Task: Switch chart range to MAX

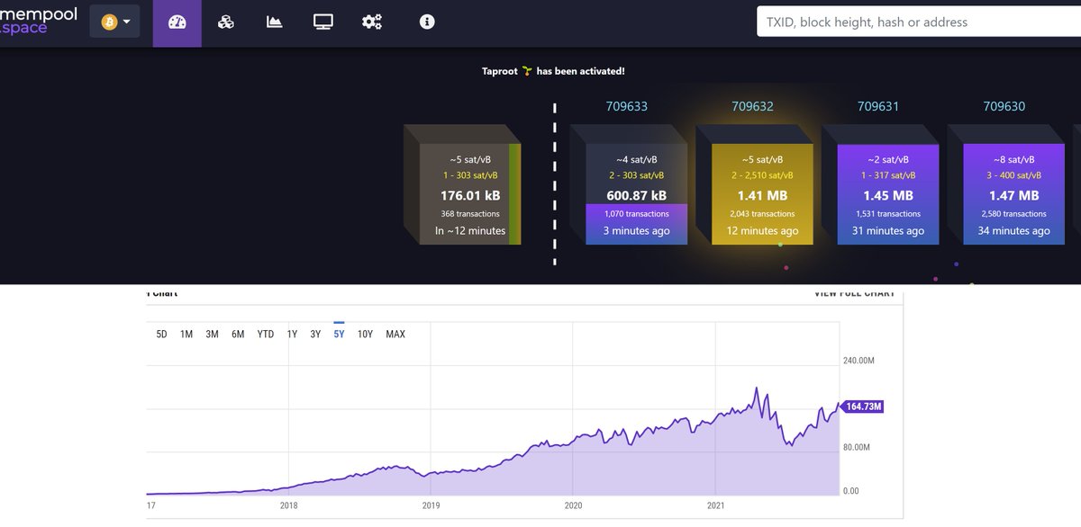Action: tap(395, 334)
